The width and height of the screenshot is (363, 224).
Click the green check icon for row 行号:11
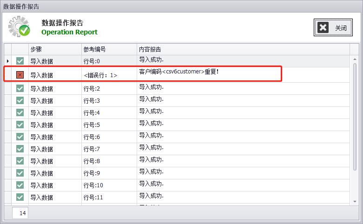[x=20, y=197]
